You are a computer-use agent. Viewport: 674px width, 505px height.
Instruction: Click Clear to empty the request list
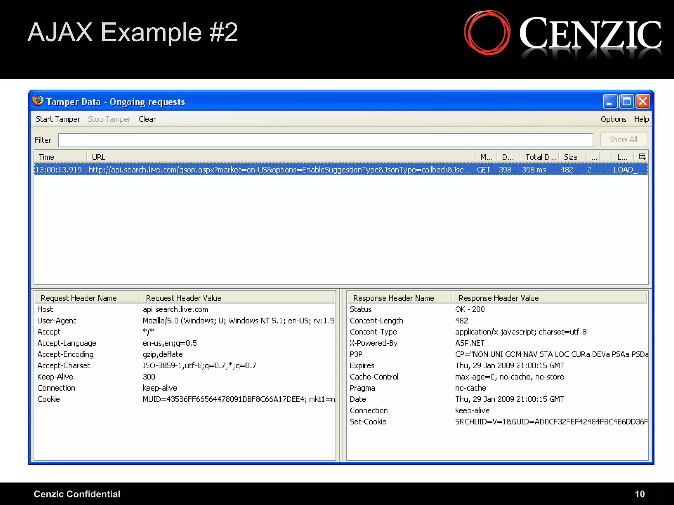[147, 119]
